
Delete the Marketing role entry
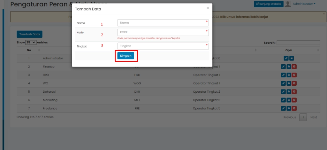(294, 100)
